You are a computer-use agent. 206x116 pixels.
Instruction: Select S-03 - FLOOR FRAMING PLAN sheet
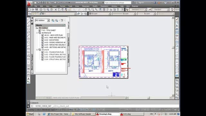click(55, 57)
